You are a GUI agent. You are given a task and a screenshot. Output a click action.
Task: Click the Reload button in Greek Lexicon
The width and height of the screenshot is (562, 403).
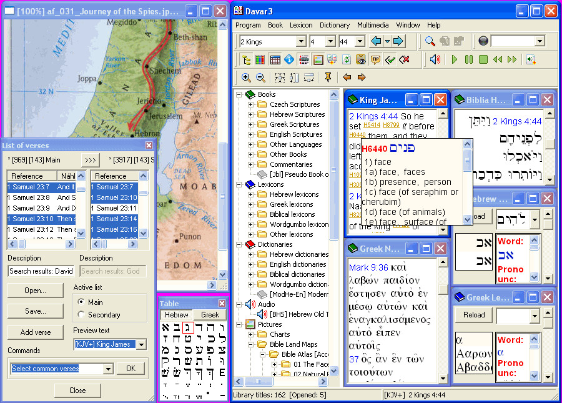(x=474, y=315)
